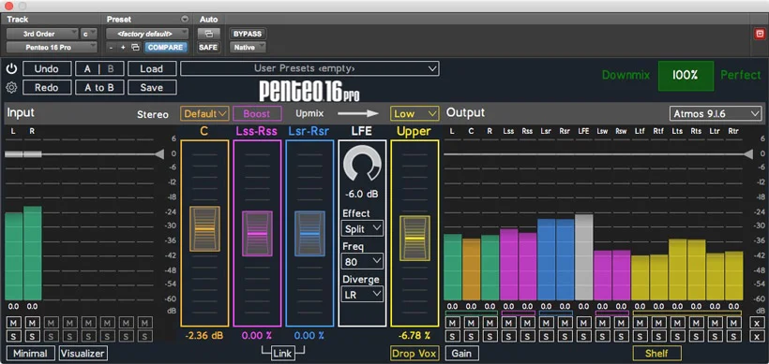769x364 pixels.
Task: Open the 3rd Order track selector
Action: (x=42, y=34)
